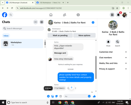This screenshot has height=105, width=131.
Task: Open Chats options three-dot button
Action: [36, 22]
